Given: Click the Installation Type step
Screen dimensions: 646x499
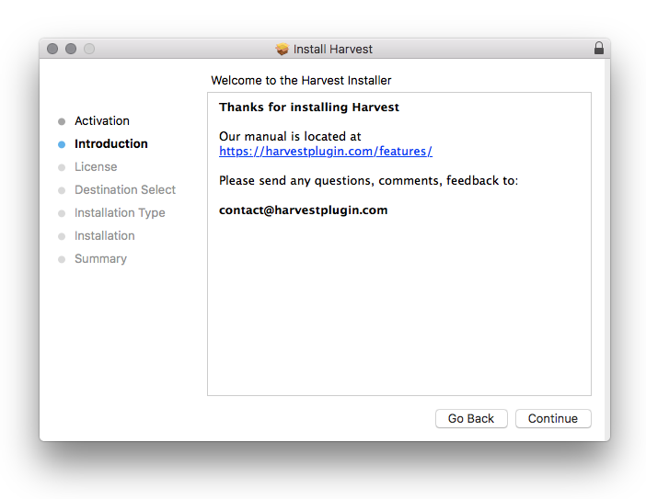Looking at the screenshot, I should (120, 213).
